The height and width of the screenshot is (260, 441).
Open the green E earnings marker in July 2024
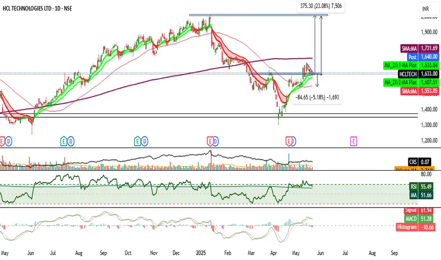click(x=63, y=141)
